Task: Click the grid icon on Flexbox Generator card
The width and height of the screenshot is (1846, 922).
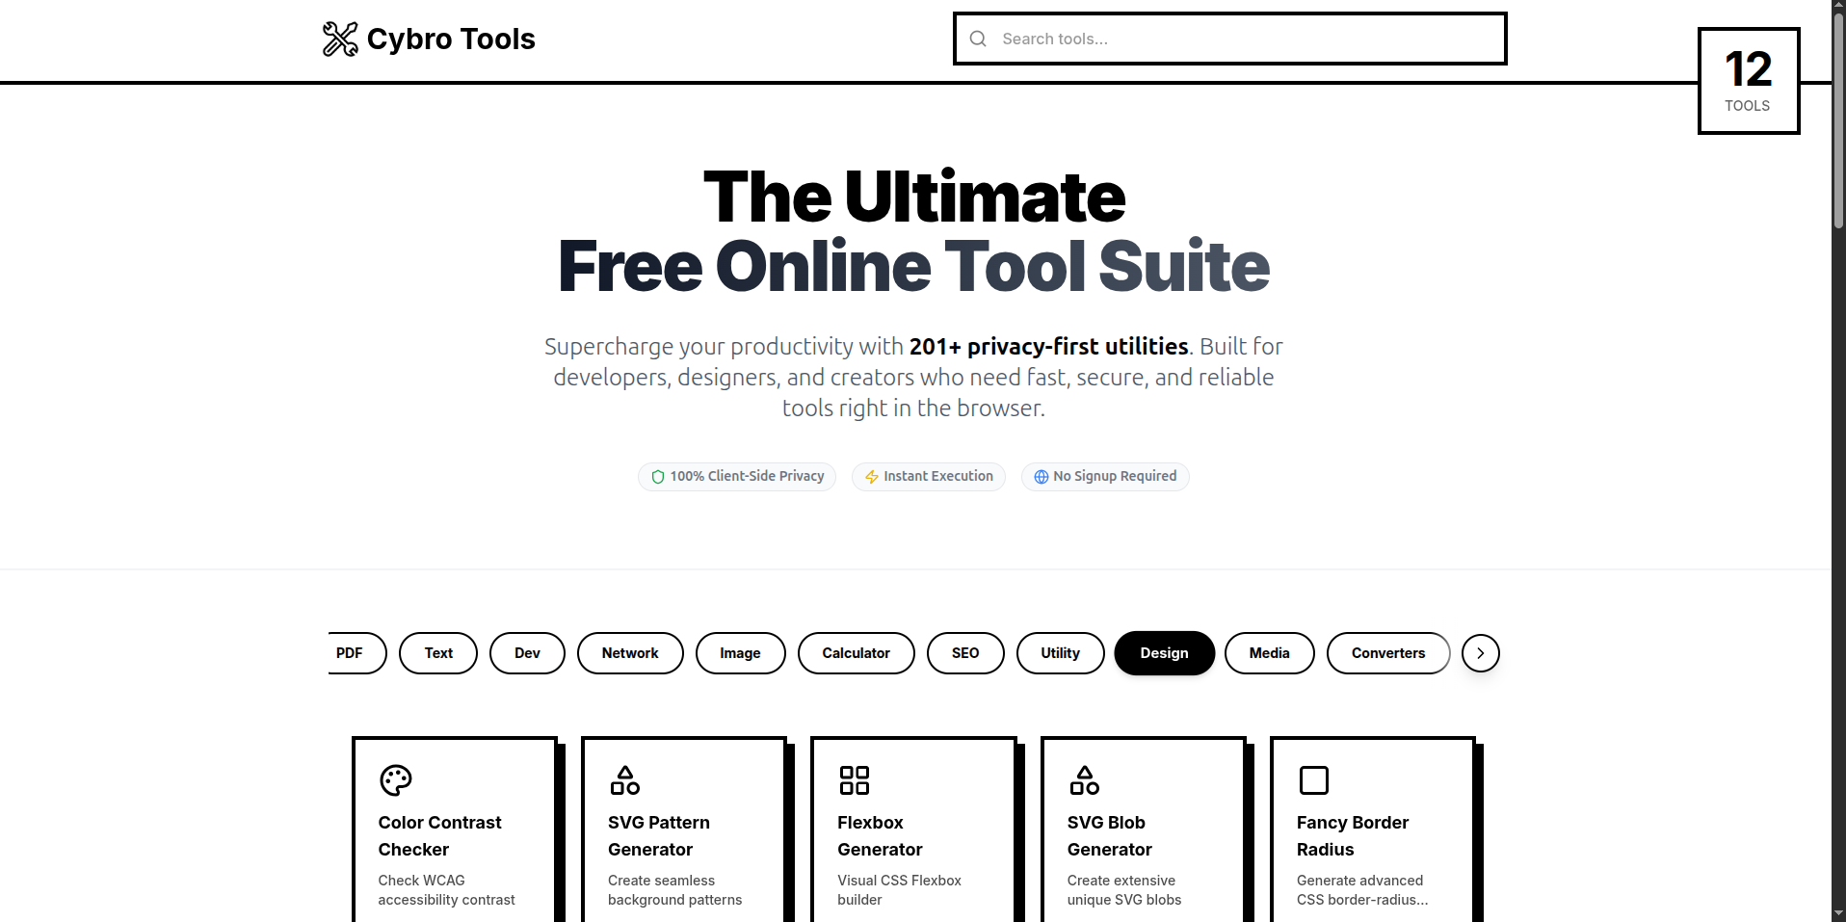Action: pyautogui.click(x=855, y=780)
